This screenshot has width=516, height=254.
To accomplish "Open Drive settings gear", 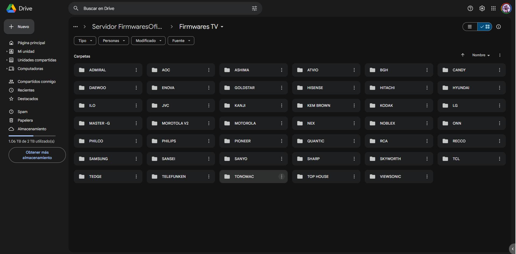I will (x=482, y=8).
